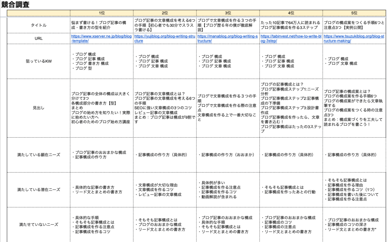This screenshot has width=387, height=242.
Task: Select 4位 cell 記事構成の作り方（具体的）
Action: (291, 155)
